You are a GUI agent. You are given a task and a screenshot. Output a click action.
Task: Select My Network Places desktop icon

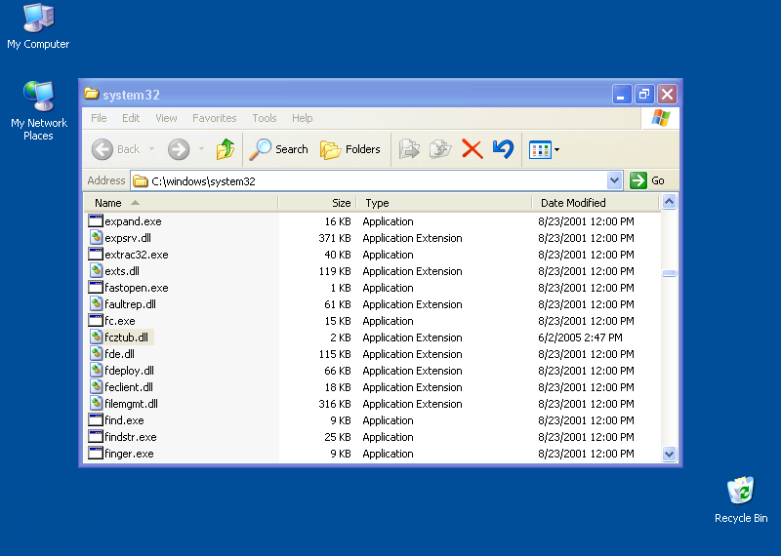[x=38, y=98]
